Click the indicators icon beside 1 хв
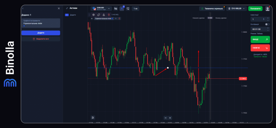Viewport: 276px width, 128px height. coord(128,9)
